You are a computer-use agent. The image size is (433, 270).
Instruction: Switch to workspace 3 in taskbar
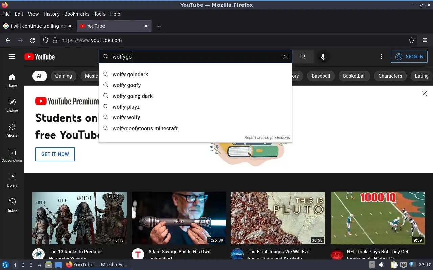[x=31, y=265]
